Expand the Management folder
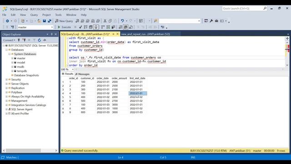 pos(6,101)
